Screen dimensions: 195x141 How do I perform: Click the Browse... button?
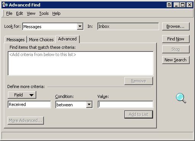(x=176, y=26)
